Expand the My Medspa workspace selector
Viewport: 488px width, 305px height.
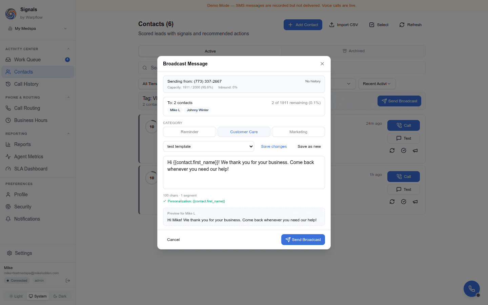(37, 28)
